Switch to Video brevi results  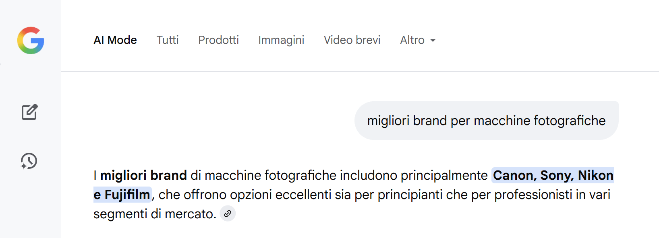pos(352,40)
